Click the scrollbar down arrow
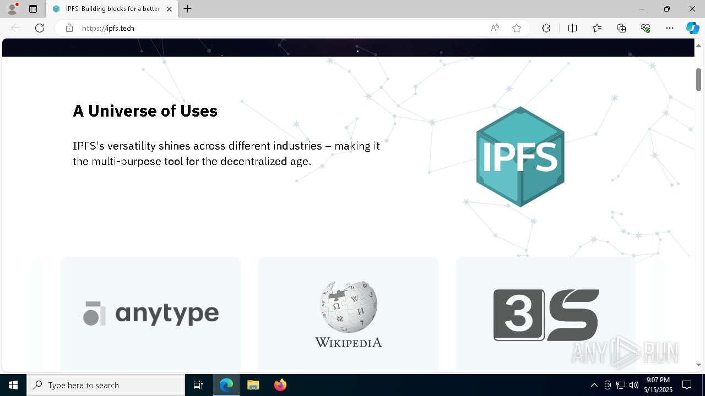Viewport: 705px width, 396px height. click(698, 365)
